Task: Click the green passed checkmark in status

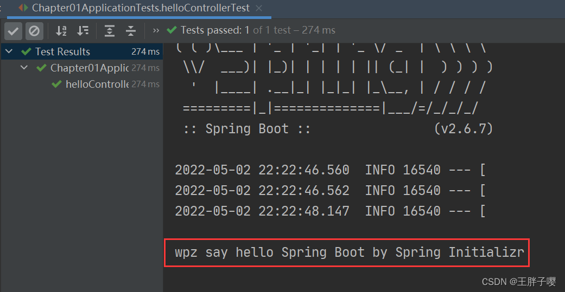Action: coord(172,30)
